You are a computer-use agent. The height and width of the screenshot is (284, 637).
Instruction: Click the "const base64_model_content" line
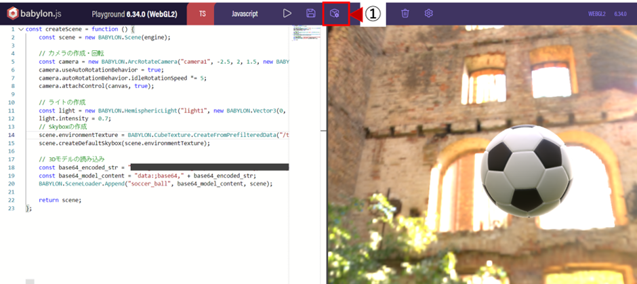tap(148, 176)
